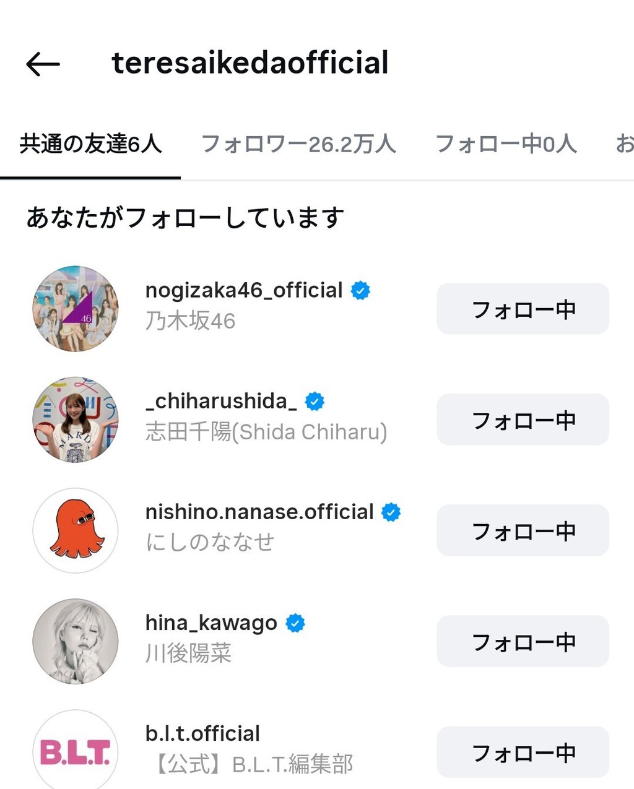Tap the B.L.T. logo avatar
This screenshot has height=789, width=634.
(76, 751)
